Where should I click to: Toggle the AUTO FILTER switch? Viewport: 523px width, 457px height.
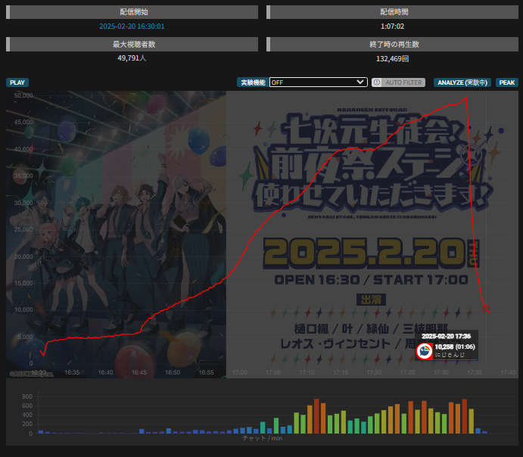coord(398,82)
